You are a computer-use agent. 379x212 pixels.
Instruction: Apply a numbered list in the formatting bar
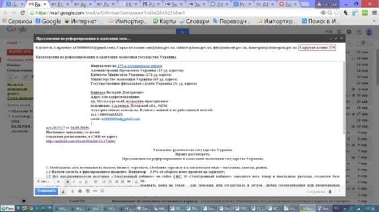click(x=104, y=181)
